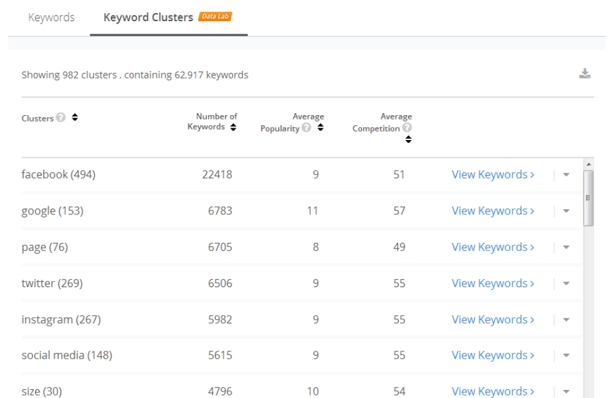Click average competition 49 for page

click(399, 247)
